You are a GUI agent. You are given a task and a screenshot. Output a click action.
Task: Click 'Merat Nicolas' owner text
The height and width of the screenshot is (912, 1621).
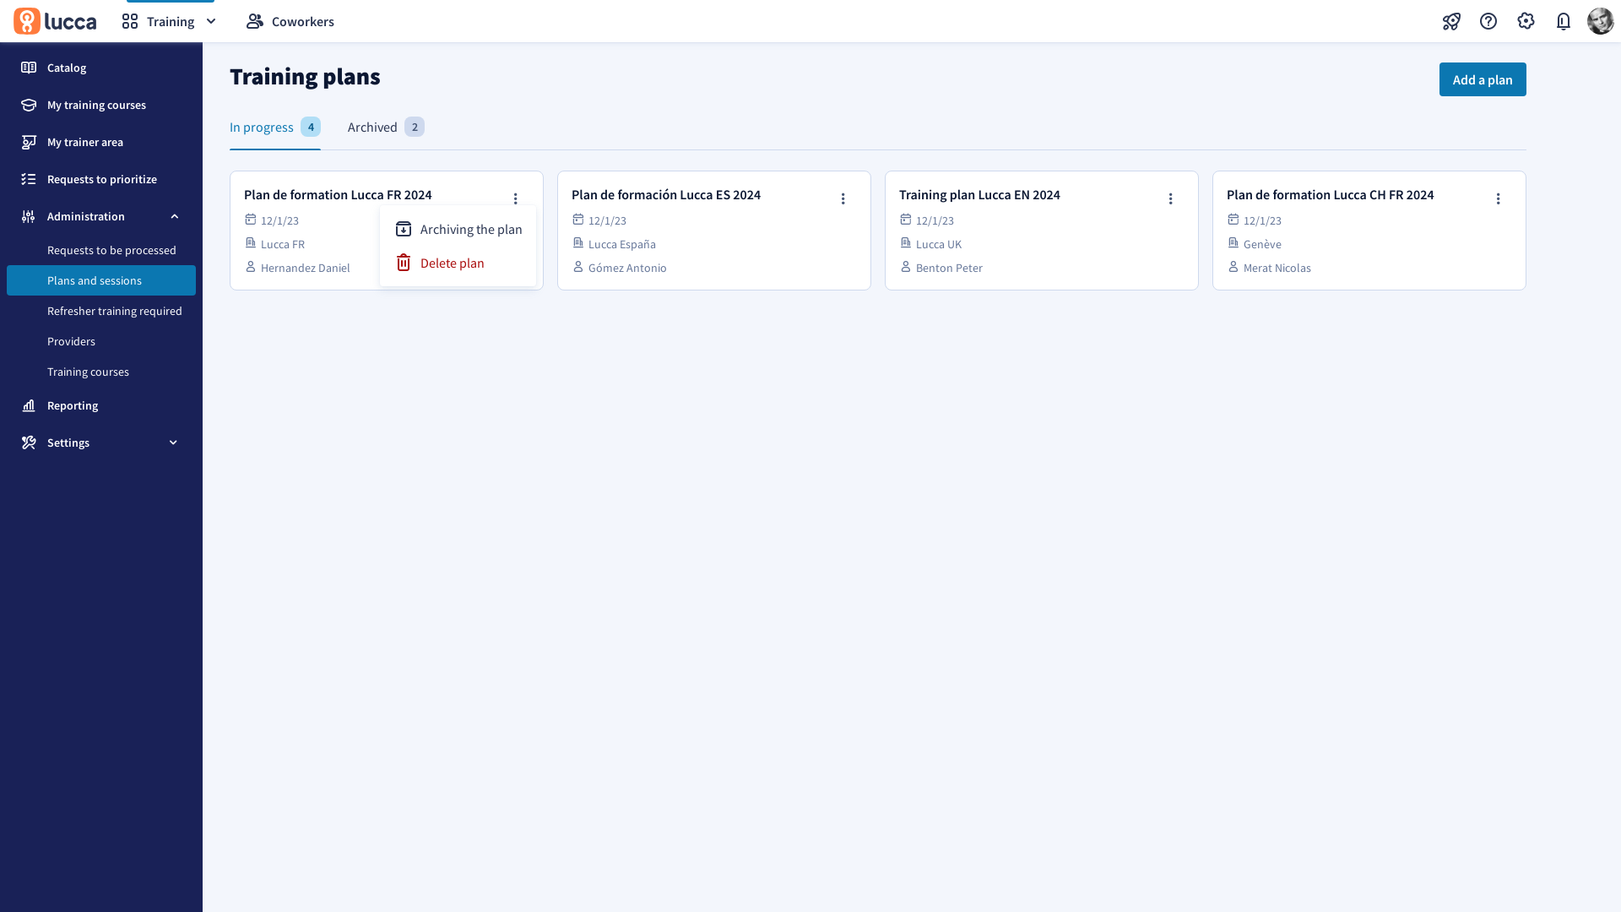1277,268
